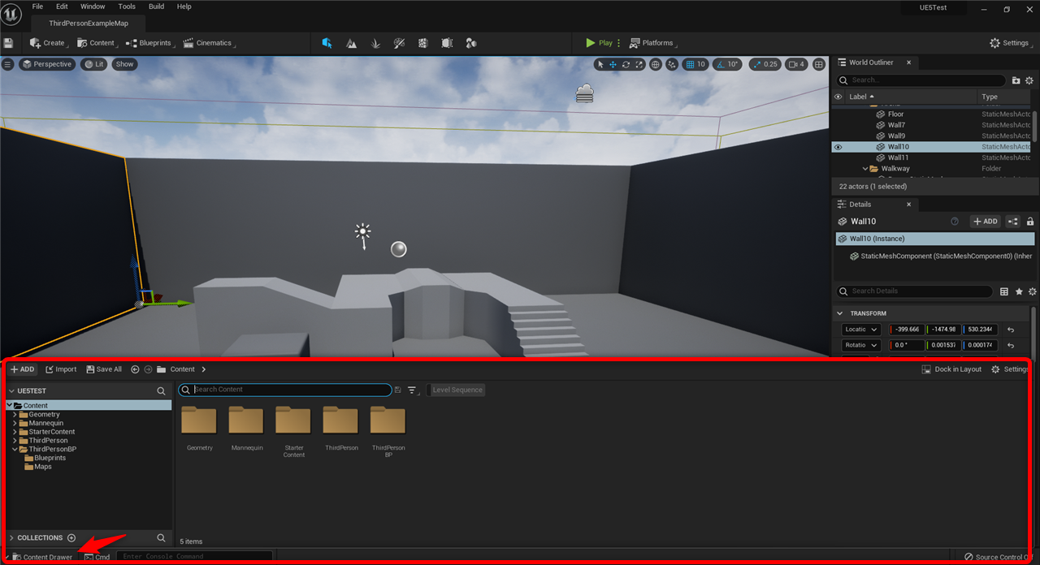Click the world coordinate system globe icon

coord(656,64)
